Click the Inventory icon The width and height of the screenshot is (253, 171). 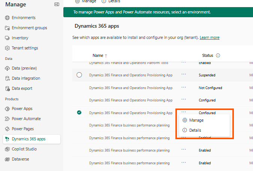[x=7, y=38]
